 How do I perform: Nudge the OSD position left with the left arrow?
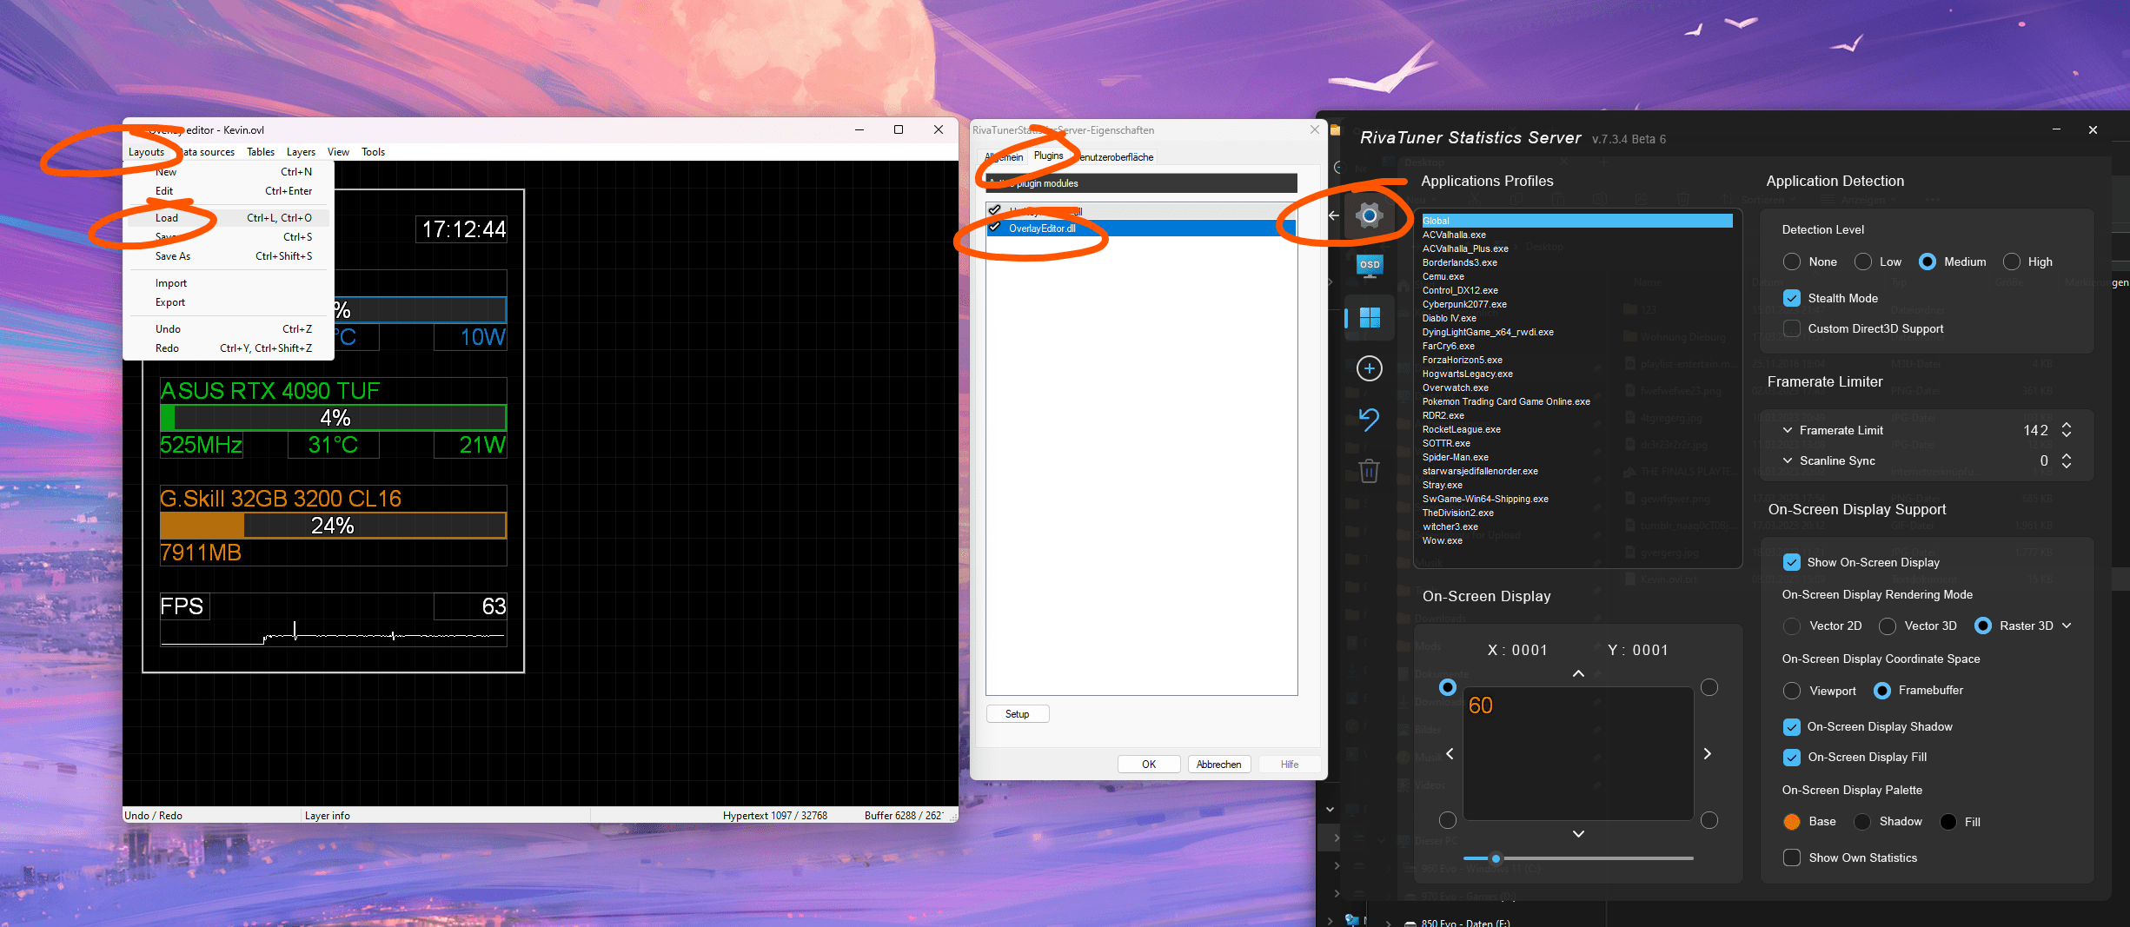1450,753
